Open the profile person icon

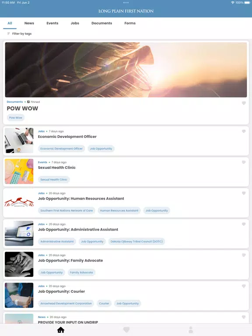pyautogui.click(x=191, y=330)
